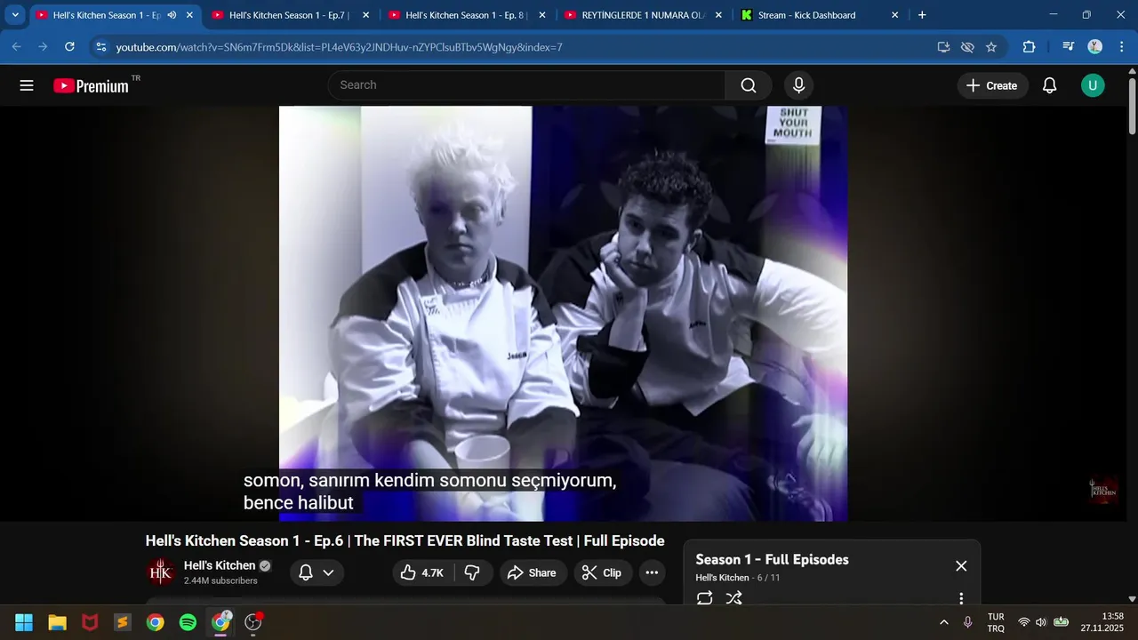Open the tab search chevron dropdown
Viewport: 1138px width, 640px height.
(x=15, y=15)
